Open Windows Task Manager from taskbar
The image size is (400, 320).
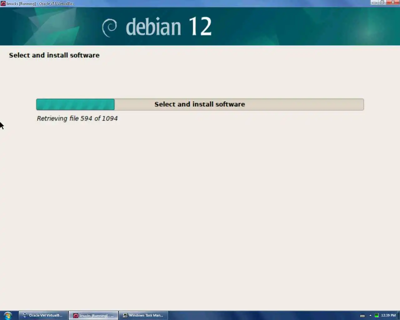(143, 315)
